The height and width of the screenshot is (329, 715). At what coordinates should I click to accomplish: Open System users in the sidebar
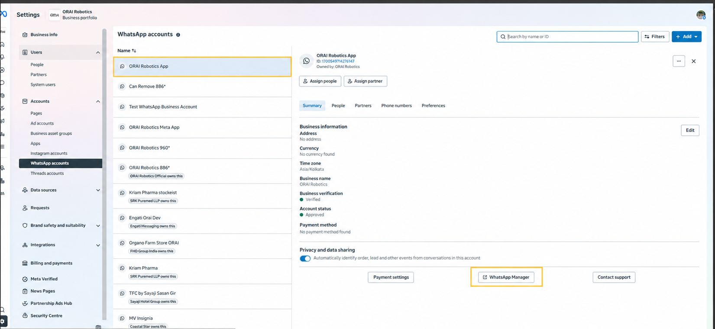[43, 84]
